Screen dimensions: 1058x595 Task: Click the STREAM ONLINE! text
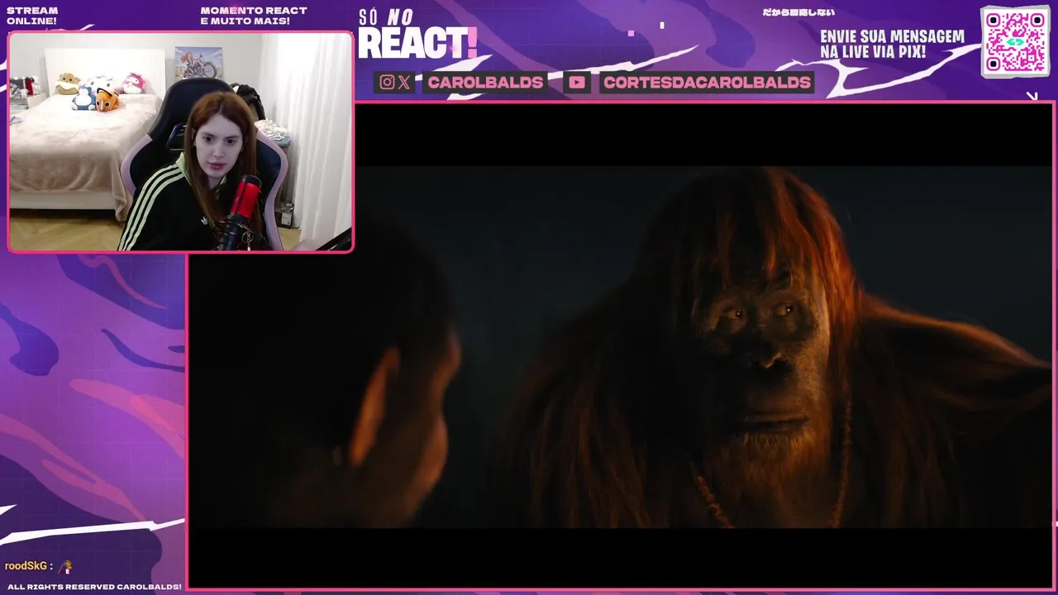[32, 16]
